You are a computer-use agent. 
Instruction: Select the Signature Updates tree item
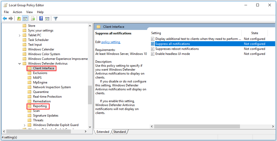point(46,115)
